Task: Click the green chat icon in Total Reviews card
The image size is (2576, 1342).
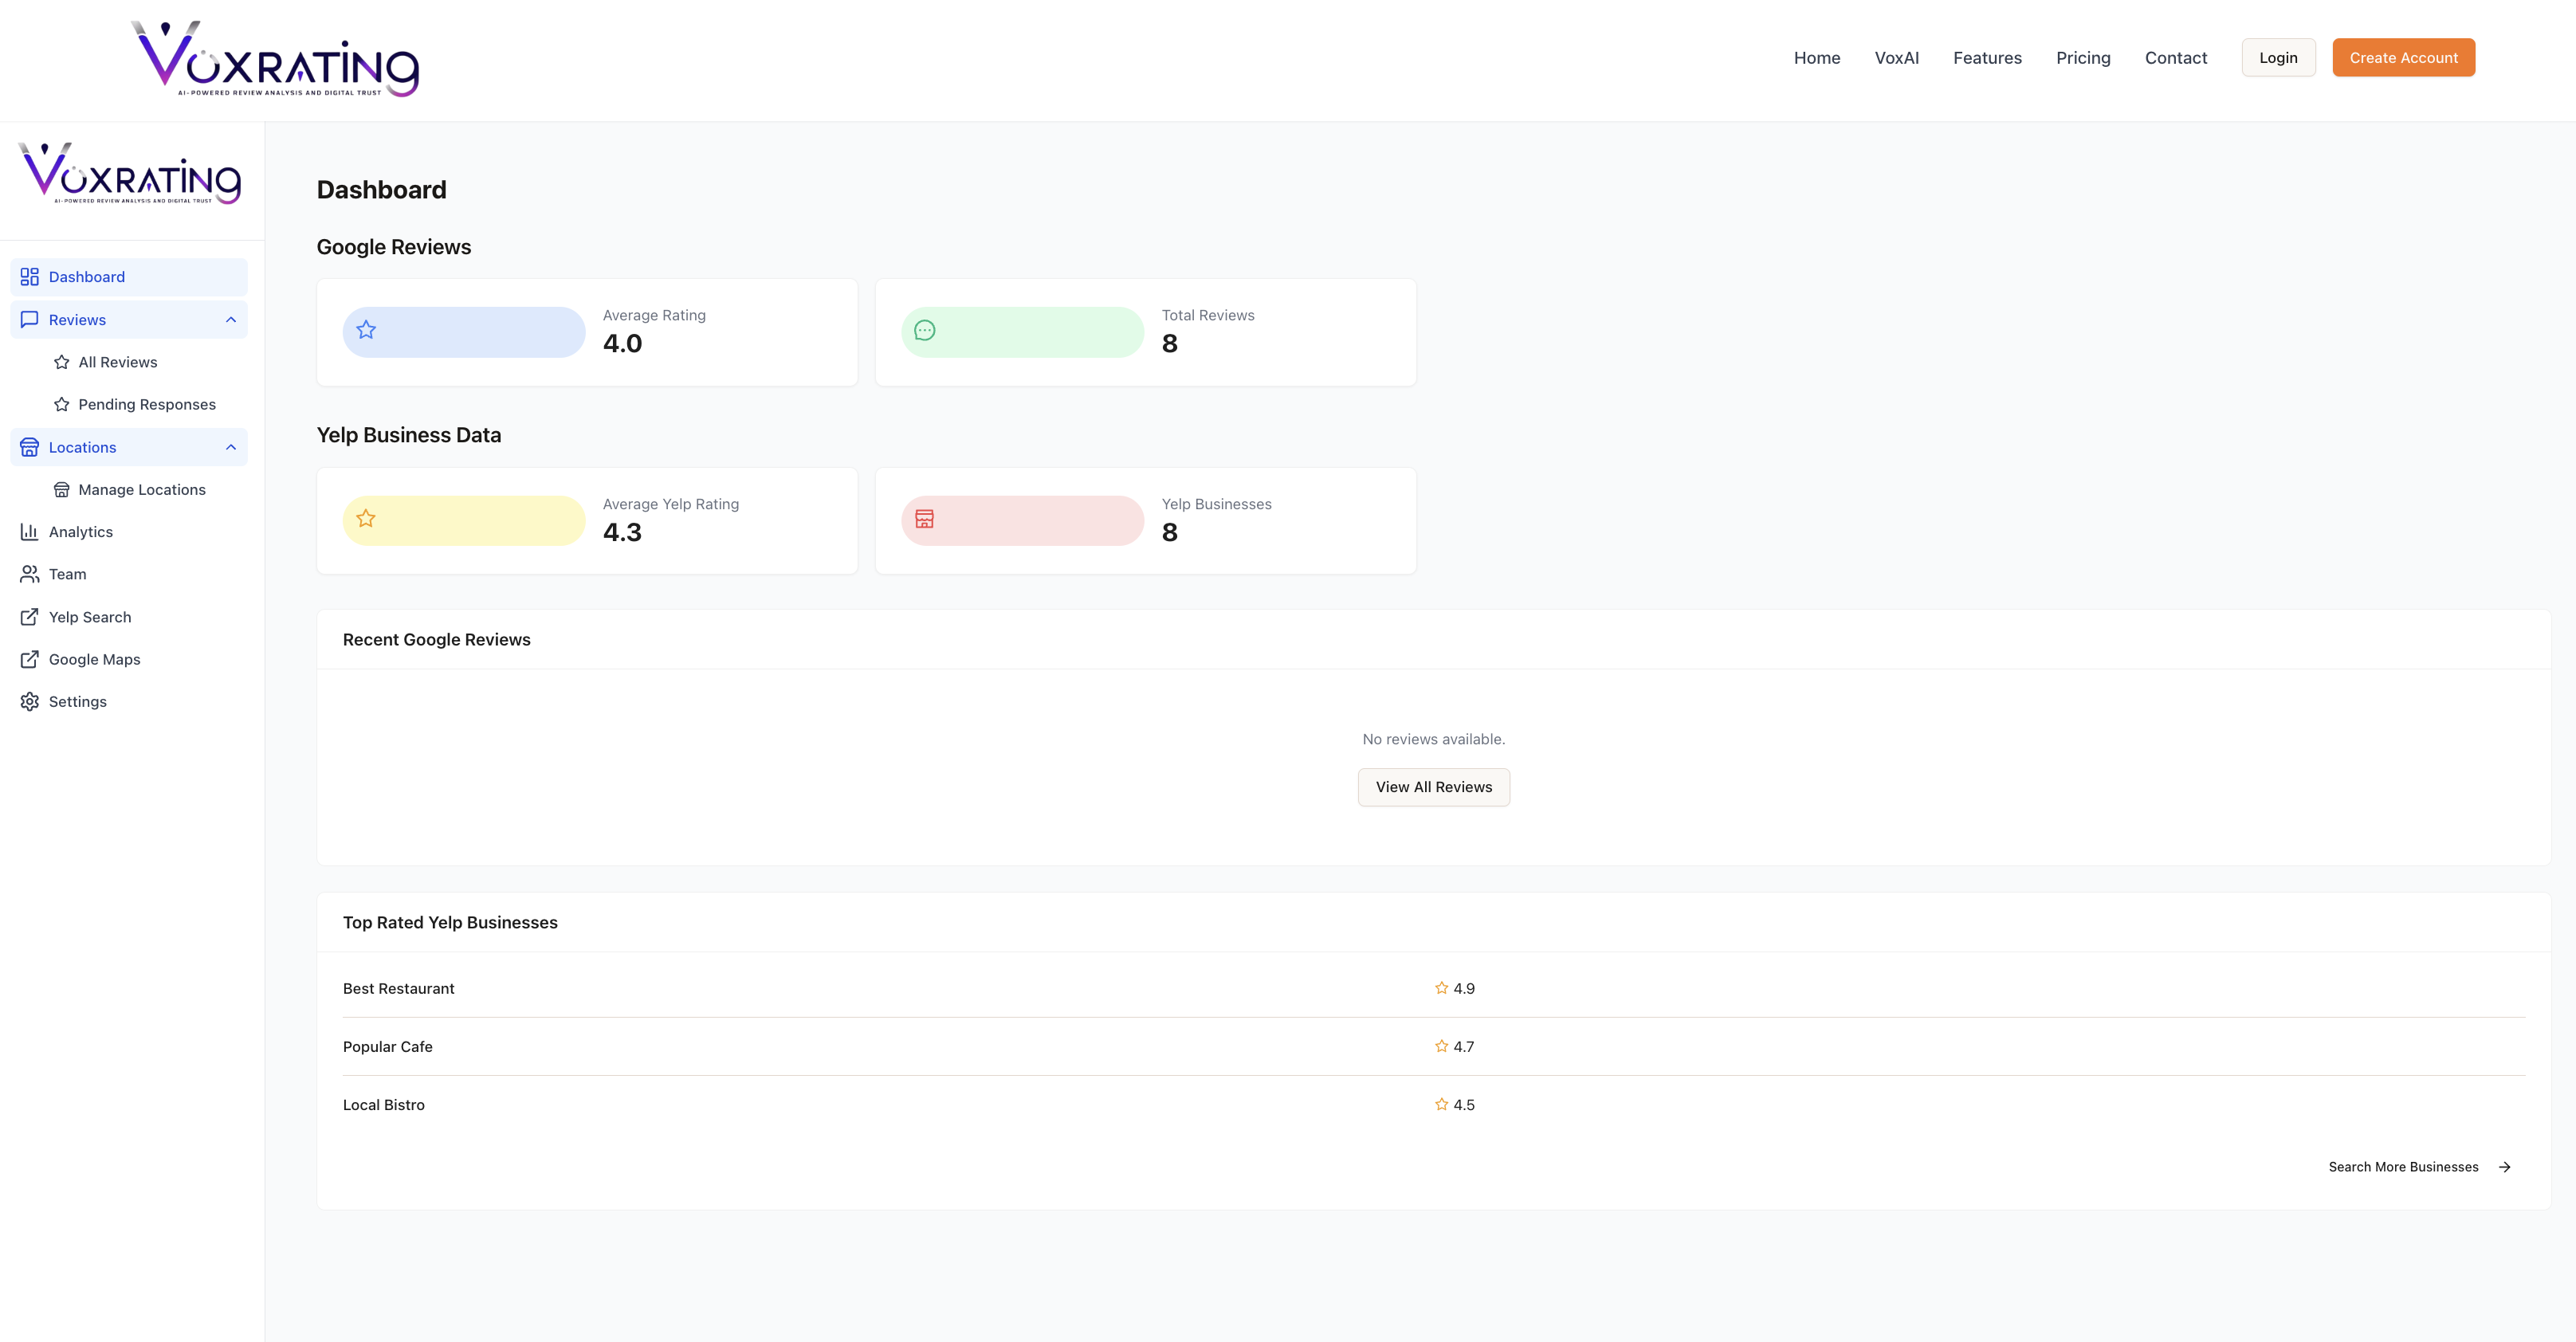Action: click(x=925, y=330)
